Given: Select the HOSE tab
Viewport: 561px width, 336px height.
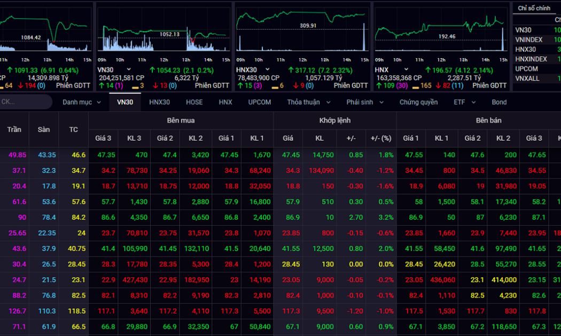Looking at the screenshot, I should (194, 102).
